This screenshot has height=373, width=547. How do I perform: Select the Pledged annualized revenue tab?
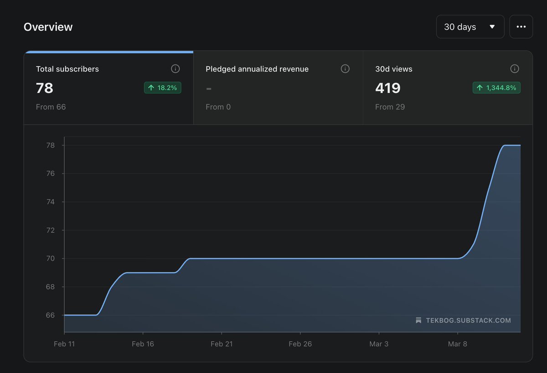pyautogui.click(x=278, y=88)
